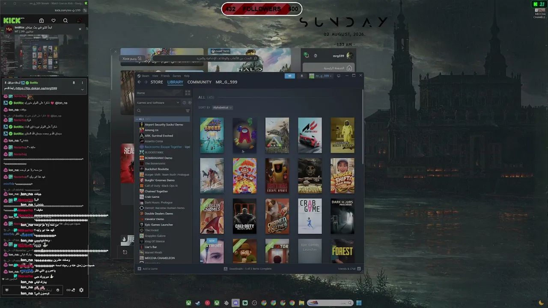
Task: Go back with the Steam back arrow
Action: coord(139,82)
